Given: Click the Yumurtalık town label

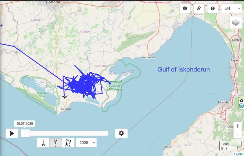Looking at the screenshot, I should [149, 57].
